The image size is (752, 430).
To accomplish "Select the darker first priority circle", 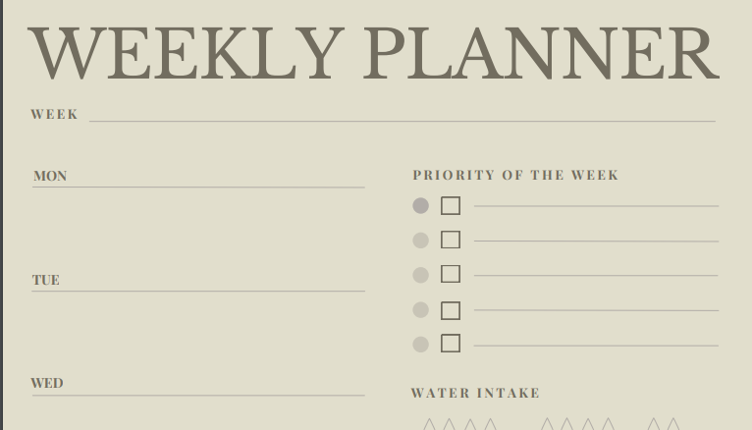I will 421,206.
